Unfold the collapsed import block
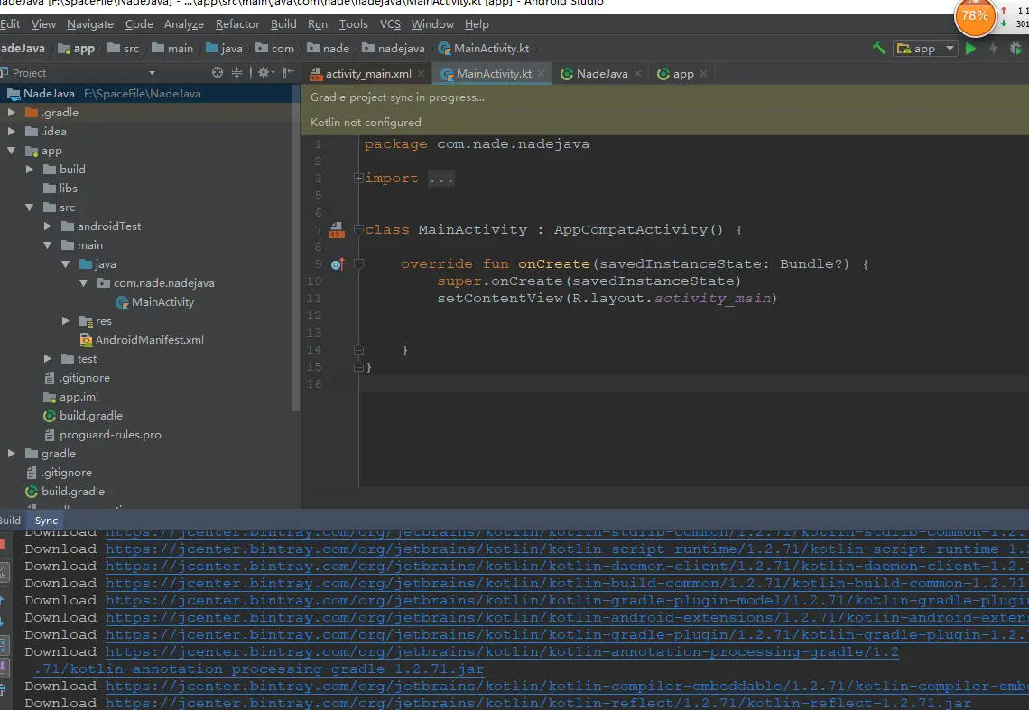 pyautogui.click(x=358, y=178)
